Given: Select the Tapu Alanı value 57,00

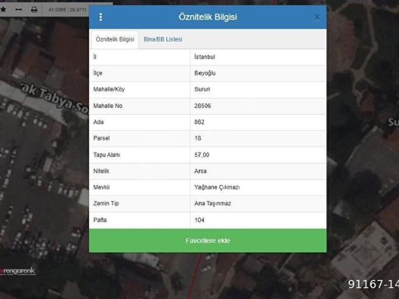Looking at the screenshot, I should 202,155.
